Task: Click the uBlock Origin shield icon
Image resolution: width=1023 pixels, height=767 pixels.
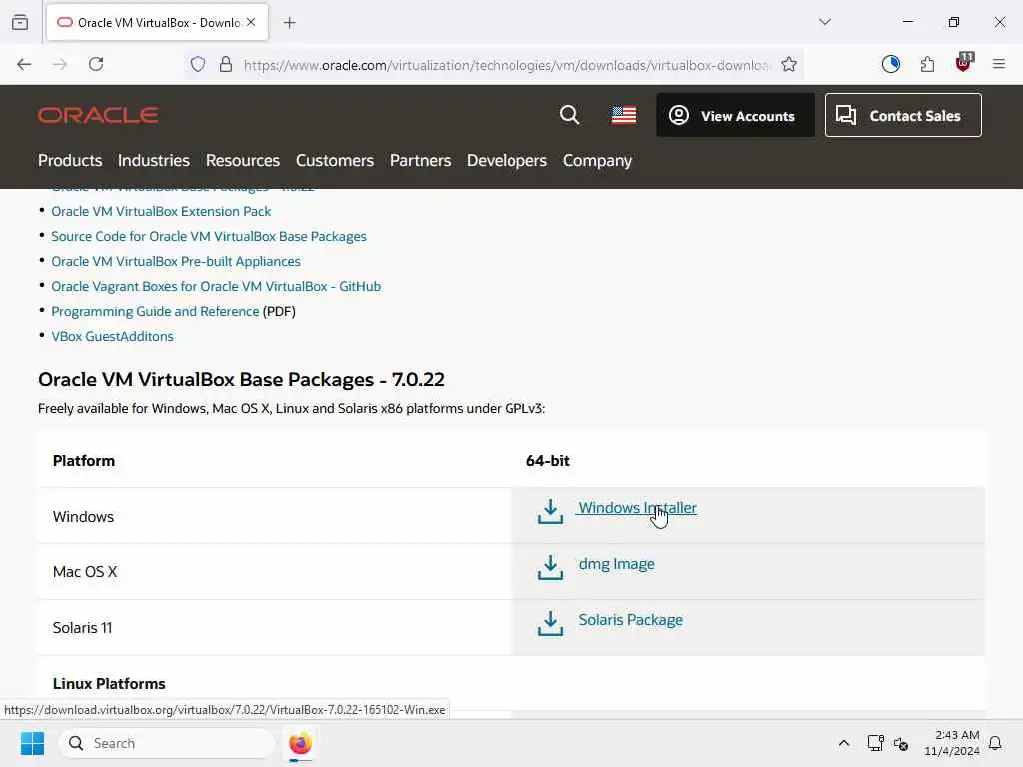Action: pyautogui.click(x=964, y=63)
